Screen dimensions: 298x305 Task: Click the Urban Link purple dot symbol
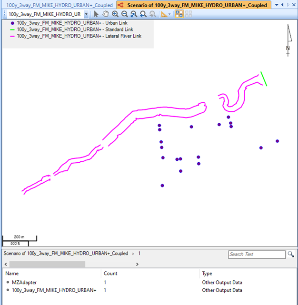[x=12, y=23]
